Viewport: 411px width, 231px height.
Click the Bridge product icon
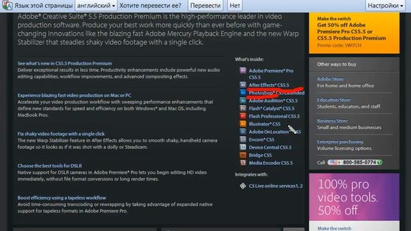point(243,155)
